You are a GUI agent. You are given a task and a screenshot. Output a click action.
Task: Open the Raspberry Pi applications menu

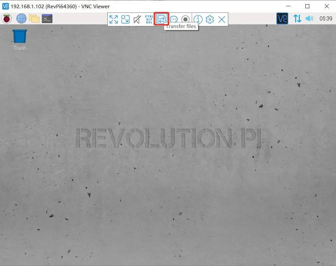pyautogui.click(x=7, y=18)
